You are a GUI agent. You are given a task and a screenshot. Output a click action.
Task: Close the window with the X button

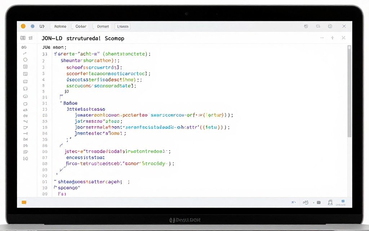(344, 26)
